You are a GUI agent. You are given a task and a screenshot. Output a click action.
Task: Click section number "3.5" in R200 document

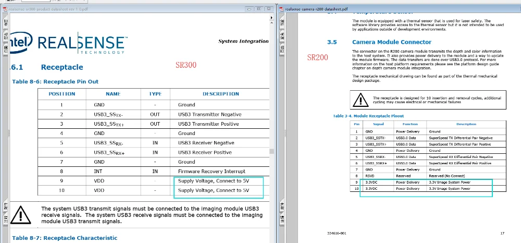coord(332,42)
